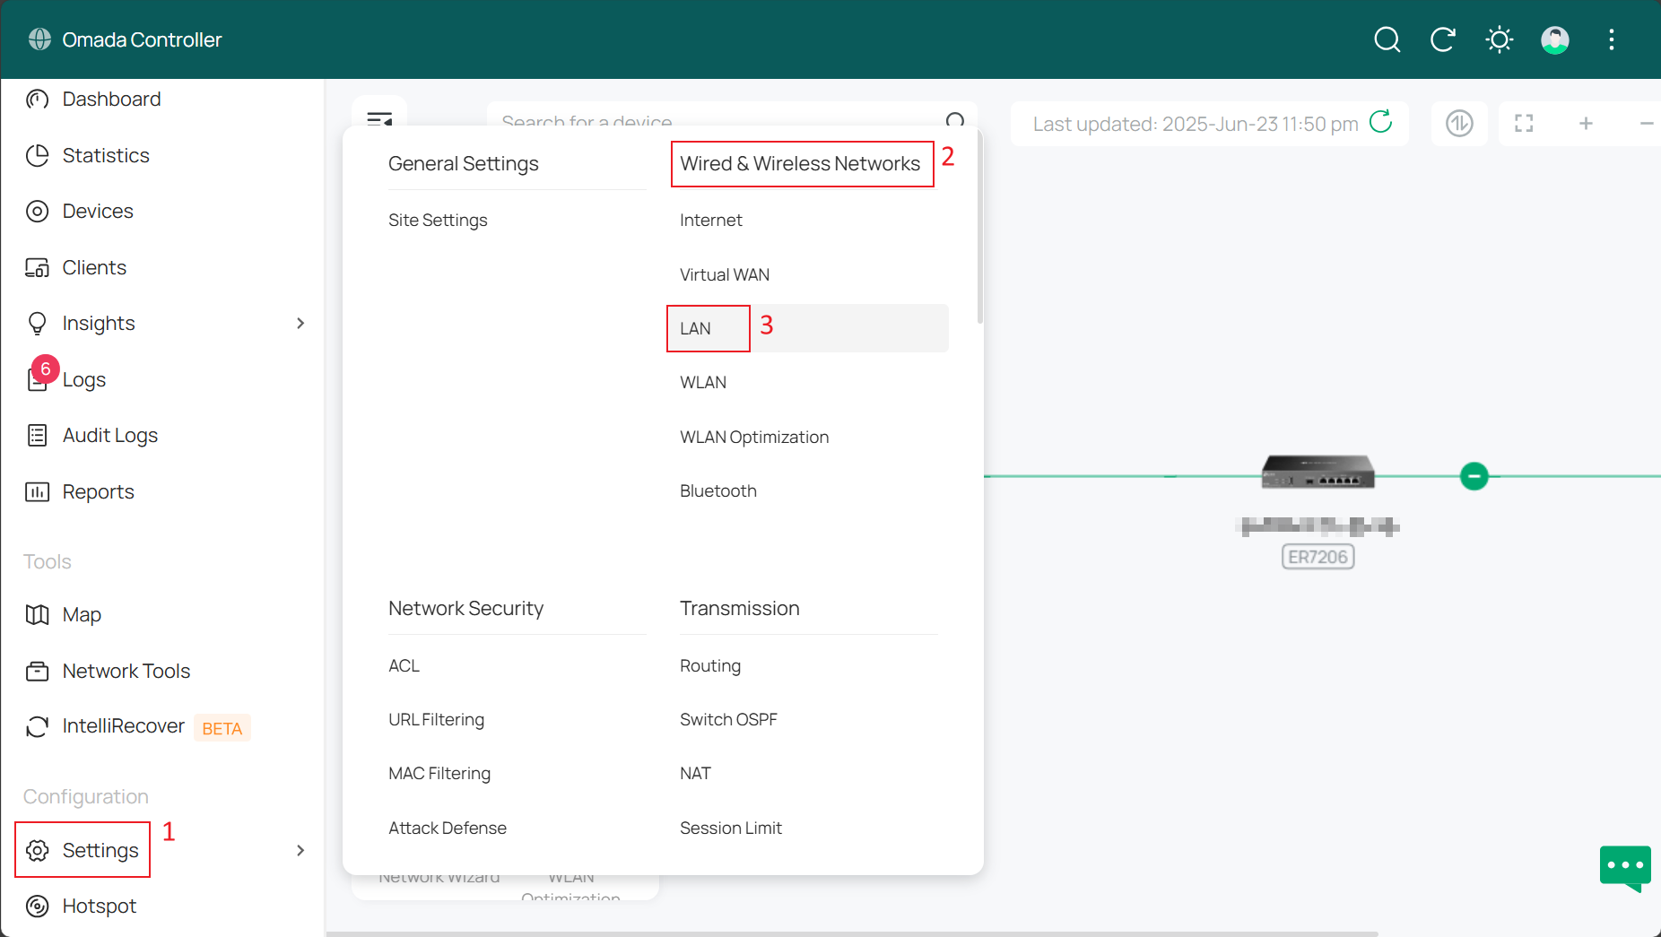
Task: Open Session Limit settings
Action: pyautogui.click(x=731, y=828)
